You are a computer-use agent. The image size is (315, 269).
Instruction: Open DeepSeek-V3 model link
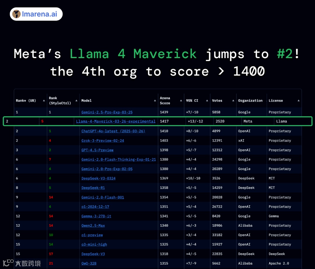93,254
